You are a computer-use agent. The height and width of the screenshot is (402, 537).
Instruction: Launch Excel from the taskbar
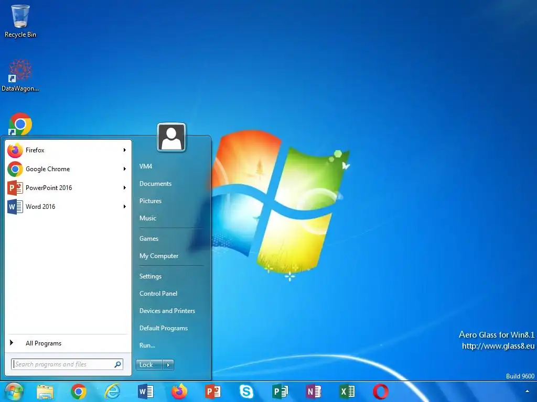347,392
